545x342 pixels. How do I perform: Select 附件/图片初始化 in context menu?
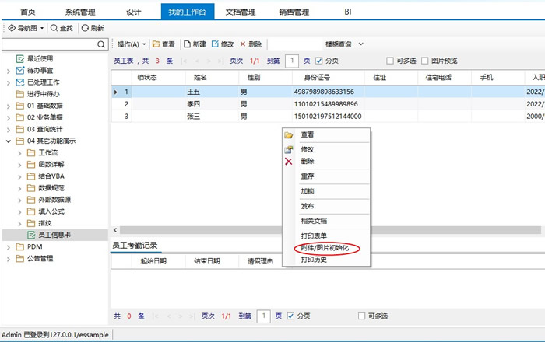coord(329,247)
